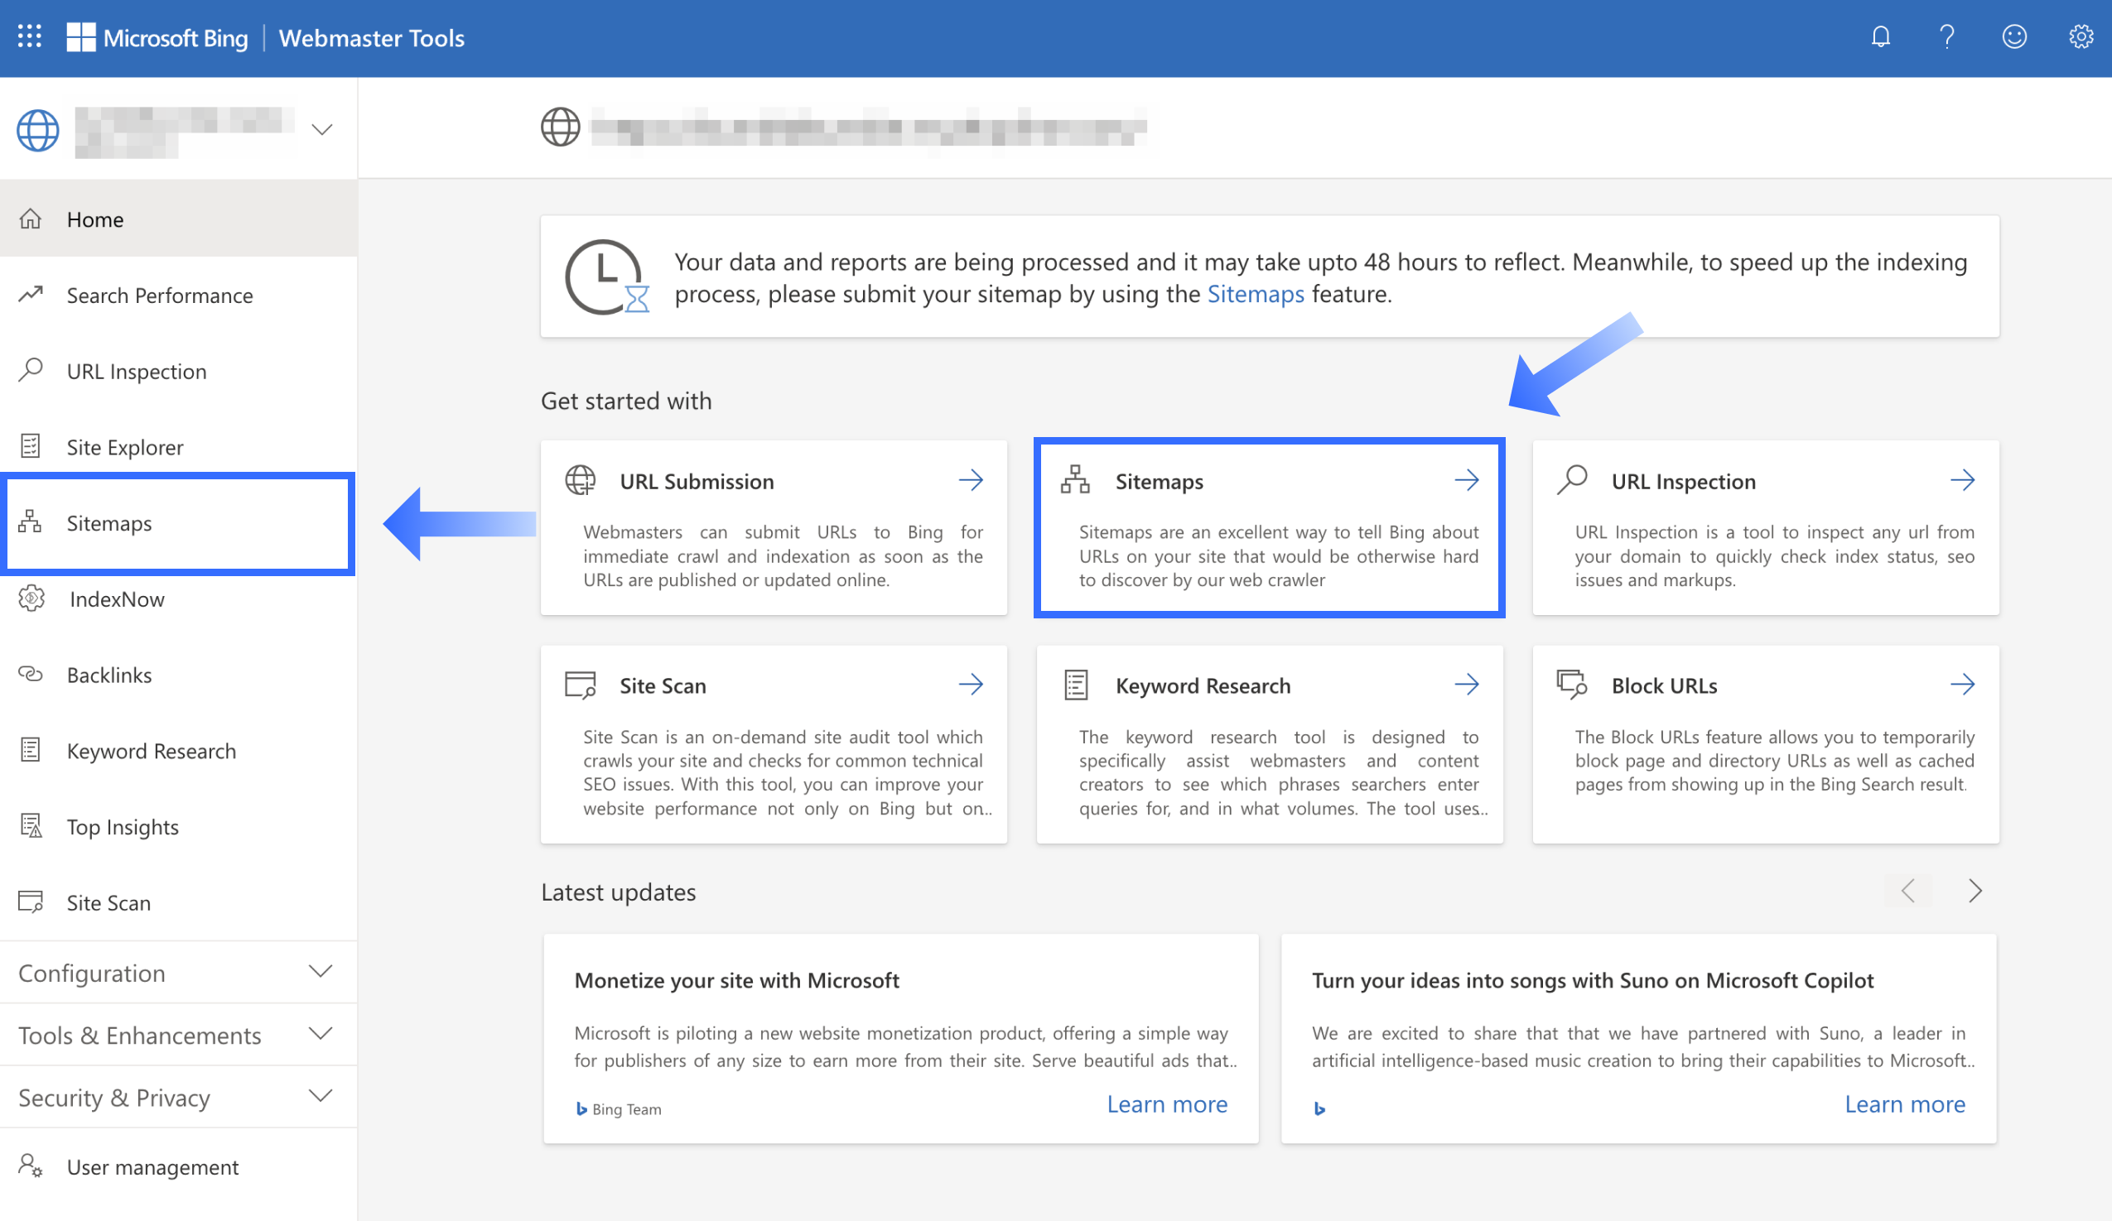This screenshot has width=2112, height=1221.
Task: Show next Latest updates with right chevron
Action: point(1975,891)
